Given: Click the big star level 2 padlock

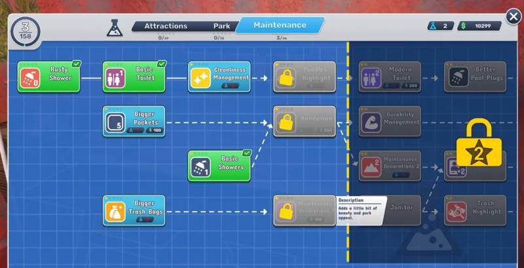Looking at the screenshot, I should (479, 142).
